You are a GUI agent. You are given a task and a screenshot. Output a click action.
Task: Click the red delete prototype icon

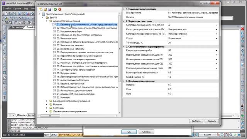[x=60, y=9]
